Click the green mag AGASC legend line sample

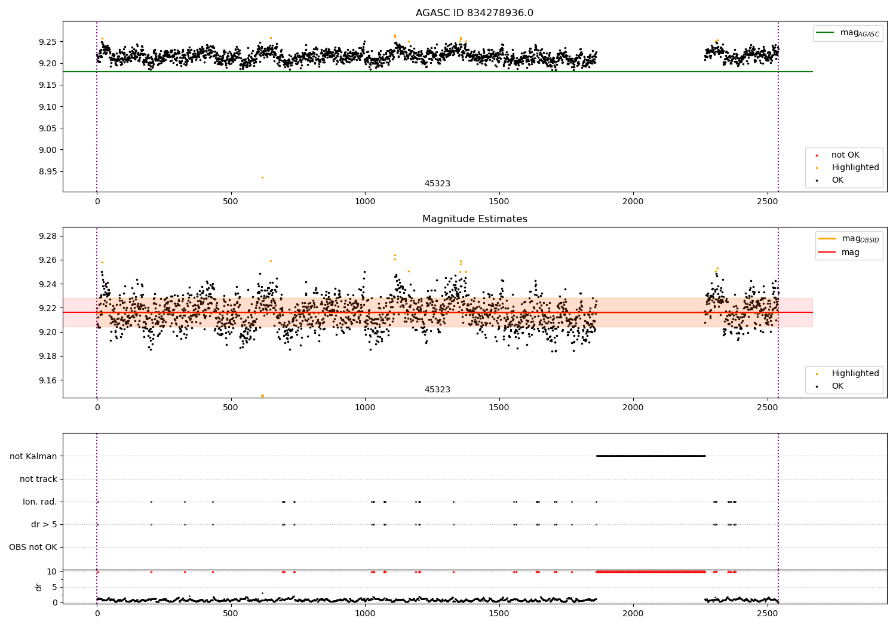825,33
